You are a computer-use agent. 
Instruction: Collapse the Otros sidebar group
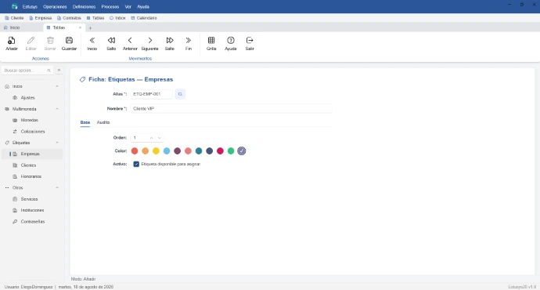click(57, 188)
